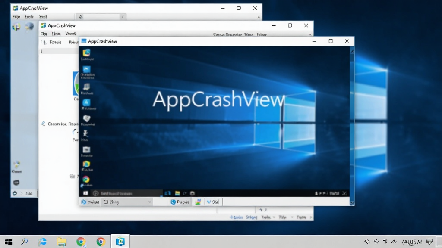Viewport: 442px width, 248px height.
Task: Click the pin icon in the rearmost window toolbar
Action: click(81, 17)
